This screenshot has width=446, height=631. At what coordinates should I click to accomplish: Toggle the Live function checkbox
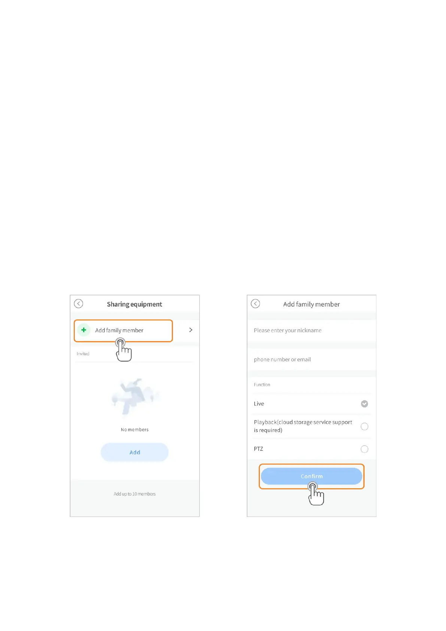(364, 404)
